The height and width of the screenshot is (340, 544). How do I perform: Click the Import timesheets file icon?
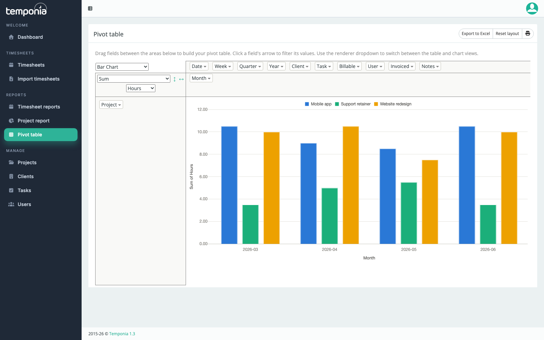[11, 79]
